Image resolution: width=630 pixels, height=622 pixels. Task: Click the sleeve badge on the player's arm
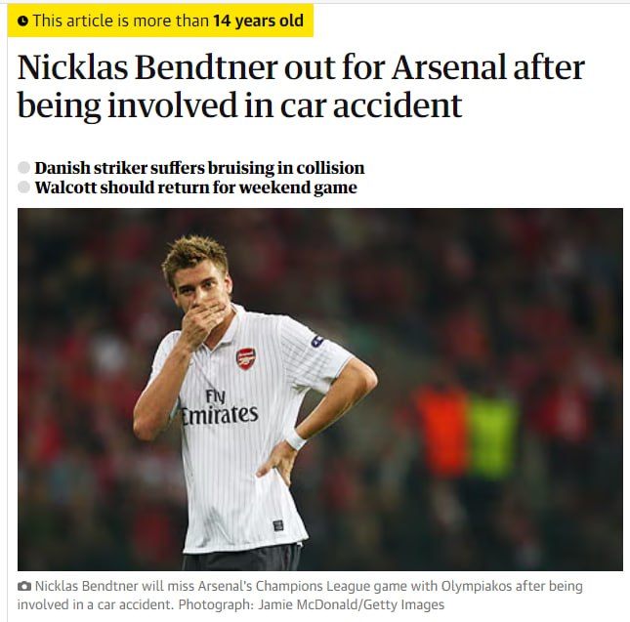pos(316,341)
